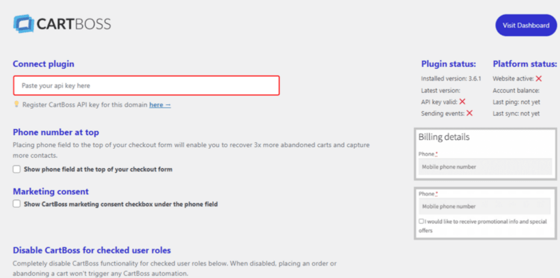
Task: Check the promotional info and special offers box
Action: coord(421,221)
